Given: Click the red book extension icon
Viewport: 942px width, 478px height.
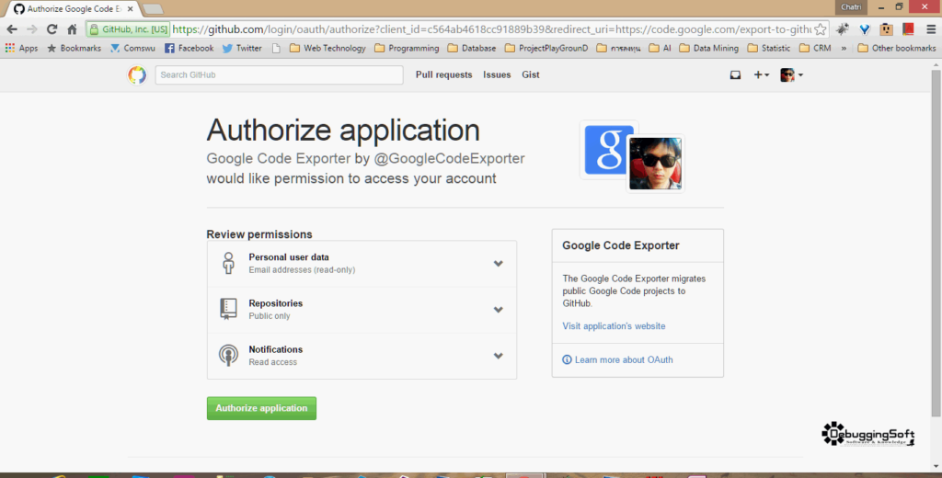Looking at the screenshot, I should click(x=908, y=28).
